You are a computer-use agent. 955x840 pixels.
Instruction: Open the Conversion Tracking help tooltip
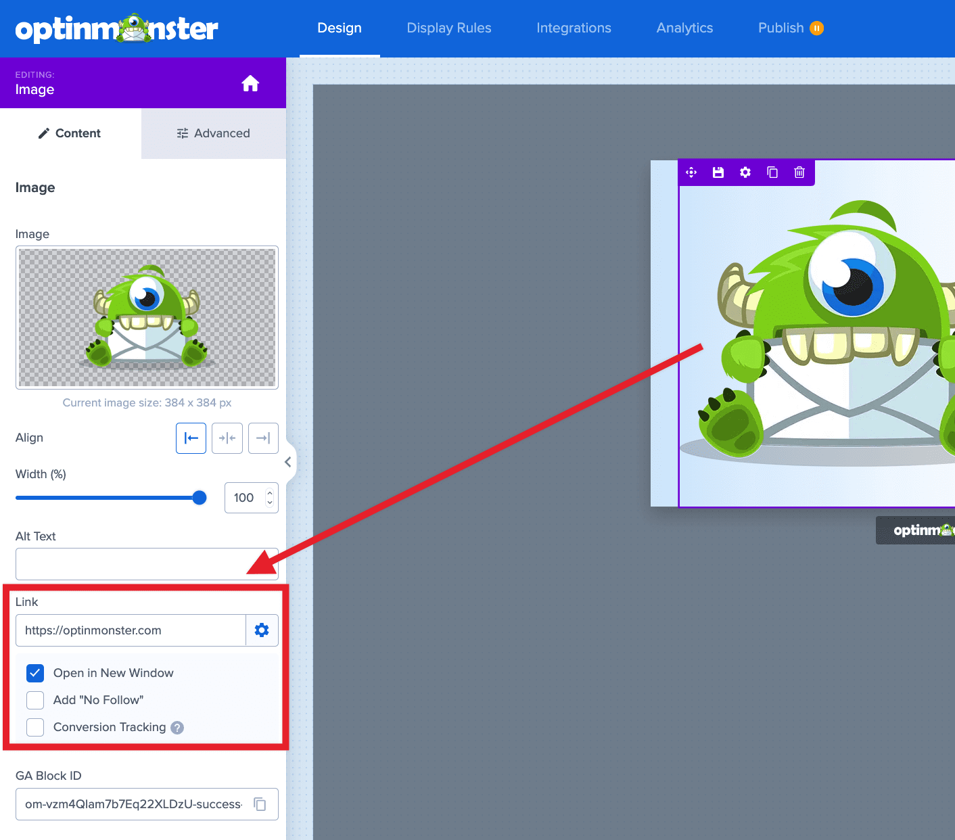click(x=177, y=727)
